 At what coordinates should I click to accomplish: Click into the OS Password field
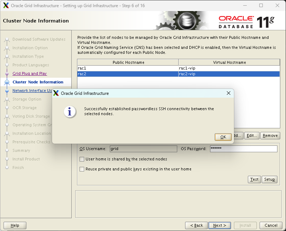pos(244,149)
